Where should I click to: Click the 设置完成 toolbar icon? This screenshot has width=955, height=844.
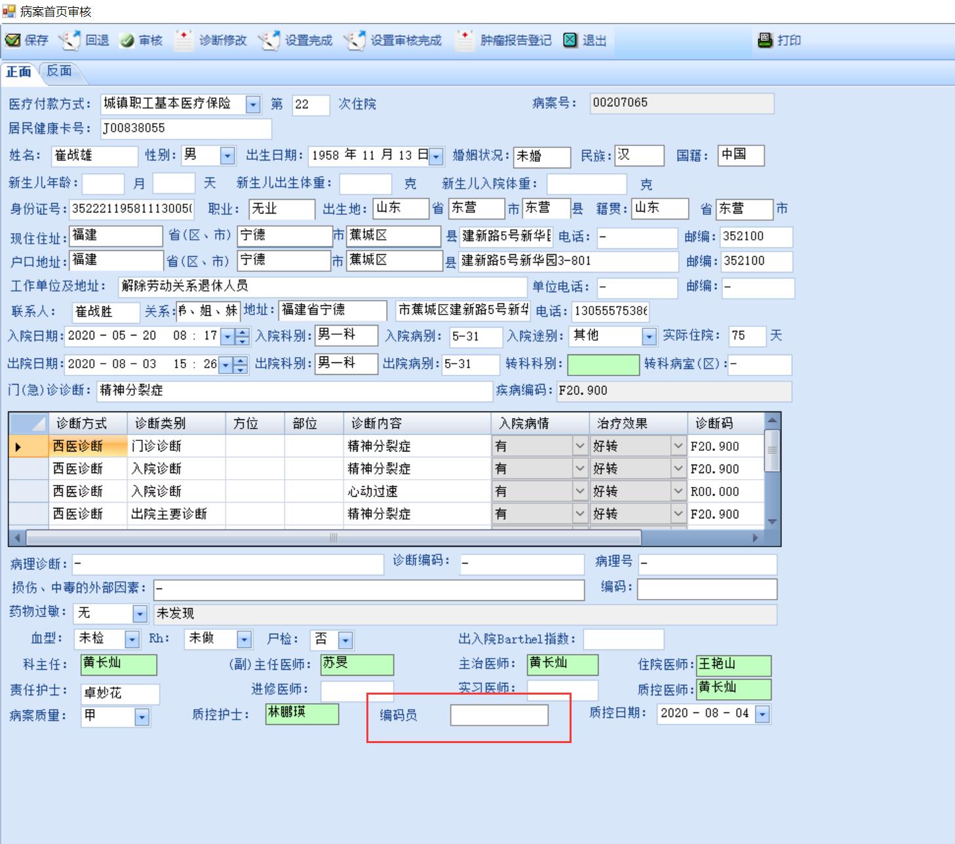point(269,41)
